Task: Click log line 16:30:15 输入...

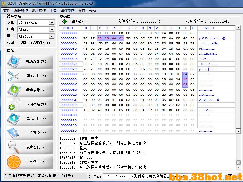Action: (x=76, y=158)
